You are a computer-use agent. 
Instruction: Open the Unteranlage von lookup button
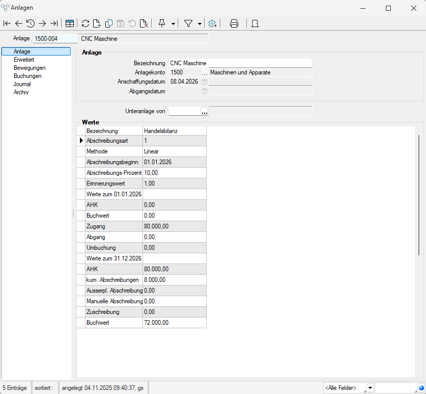tap(205, 111)
